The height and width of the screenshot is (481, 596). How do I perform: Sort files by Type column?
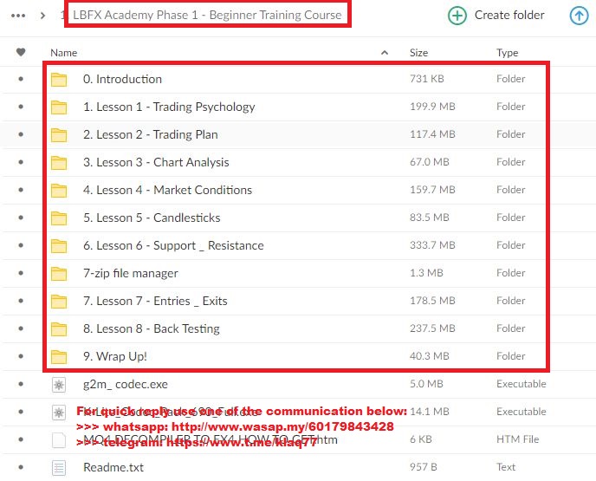507,53
